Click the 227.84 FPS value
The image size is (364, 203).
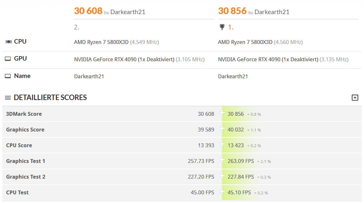pos(241,177)
